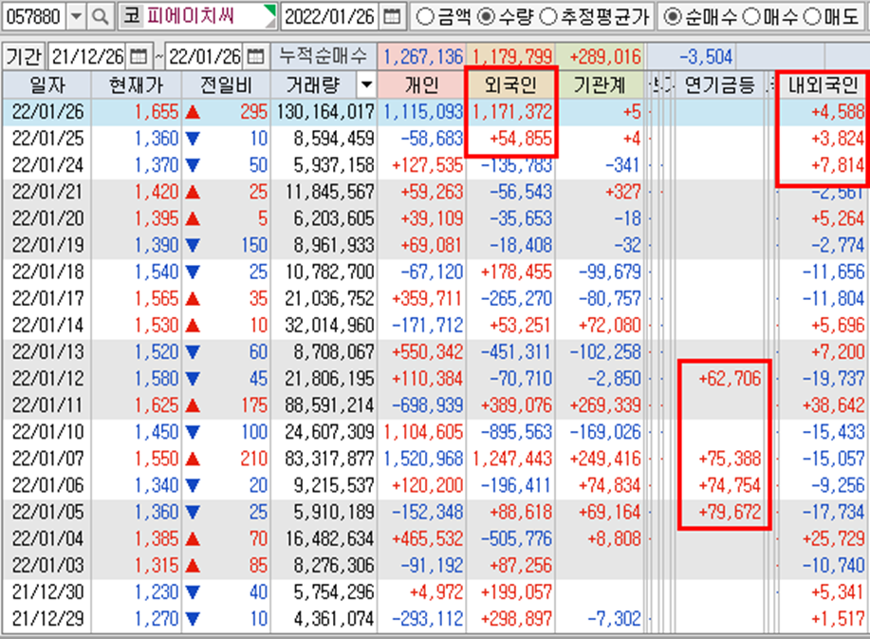
Task: Open the 거래량 column dropdown arrow
Action: coord(366,85)
